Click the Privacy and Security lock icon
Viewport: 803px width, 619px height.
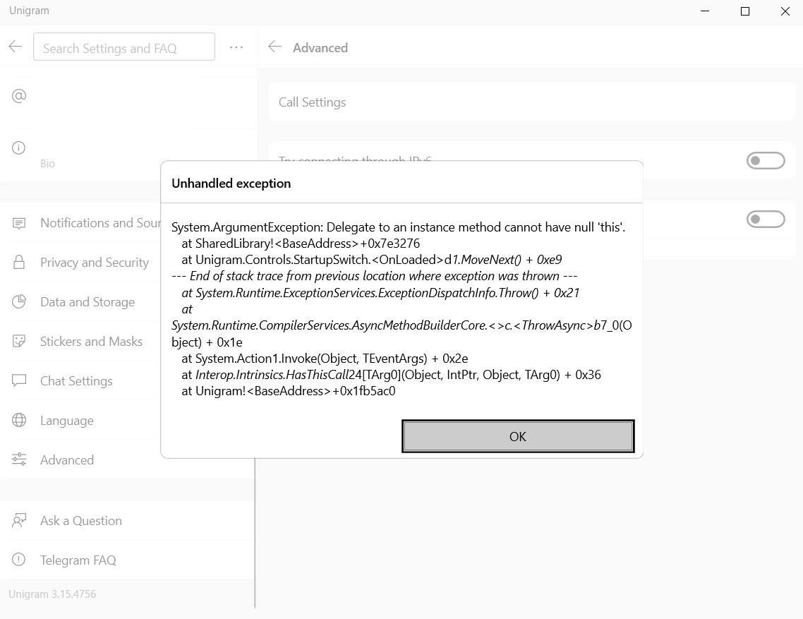pos(19,262)
